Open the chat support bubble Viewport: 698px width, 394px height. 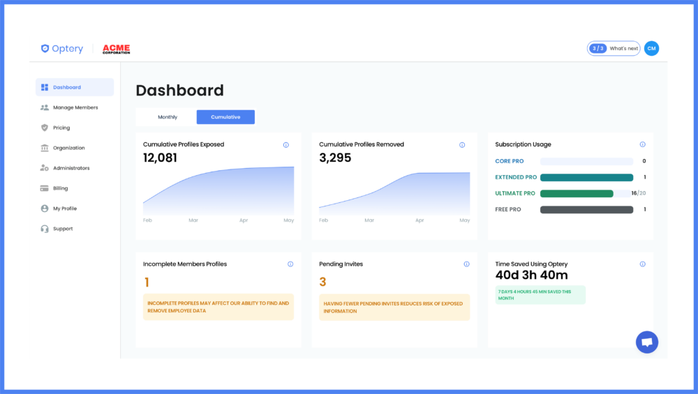tap(647, 342)
